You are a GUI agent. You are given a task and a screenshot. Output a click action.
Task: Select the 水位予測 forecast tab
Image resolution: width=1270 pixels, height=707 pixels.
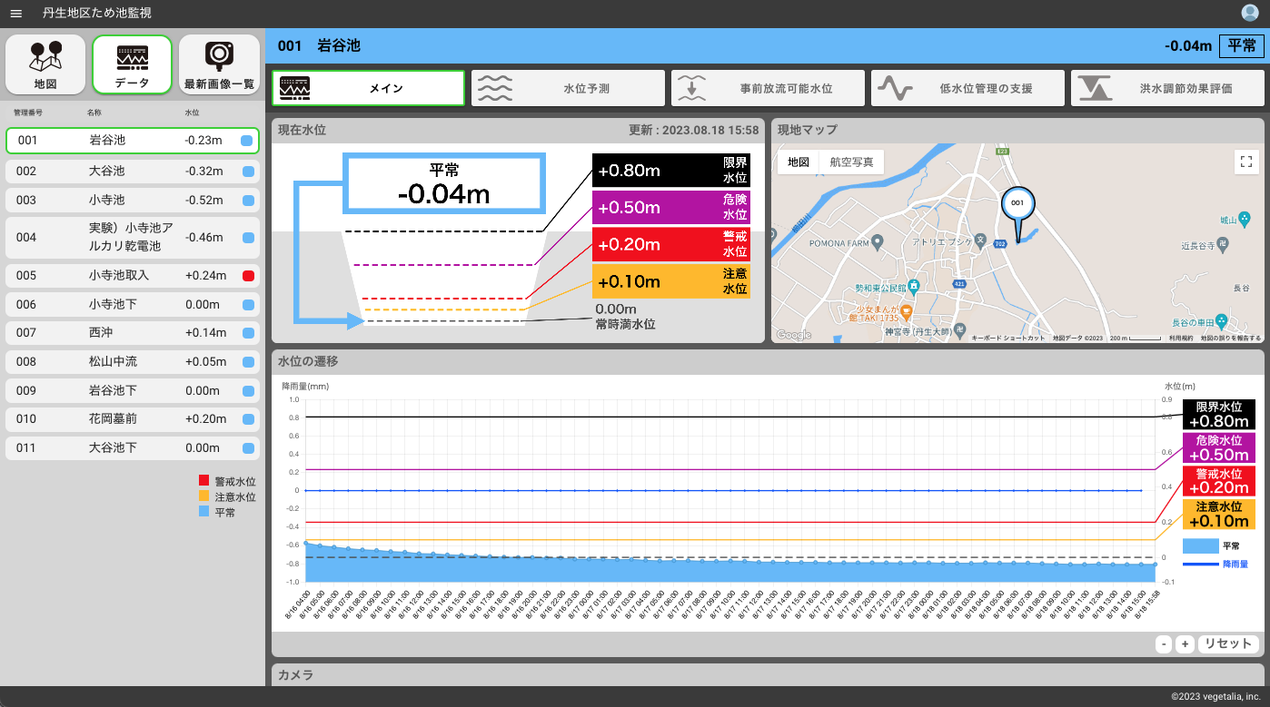click(568, 89)
